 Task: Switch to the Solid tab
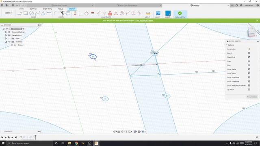[x=22, y=9]
